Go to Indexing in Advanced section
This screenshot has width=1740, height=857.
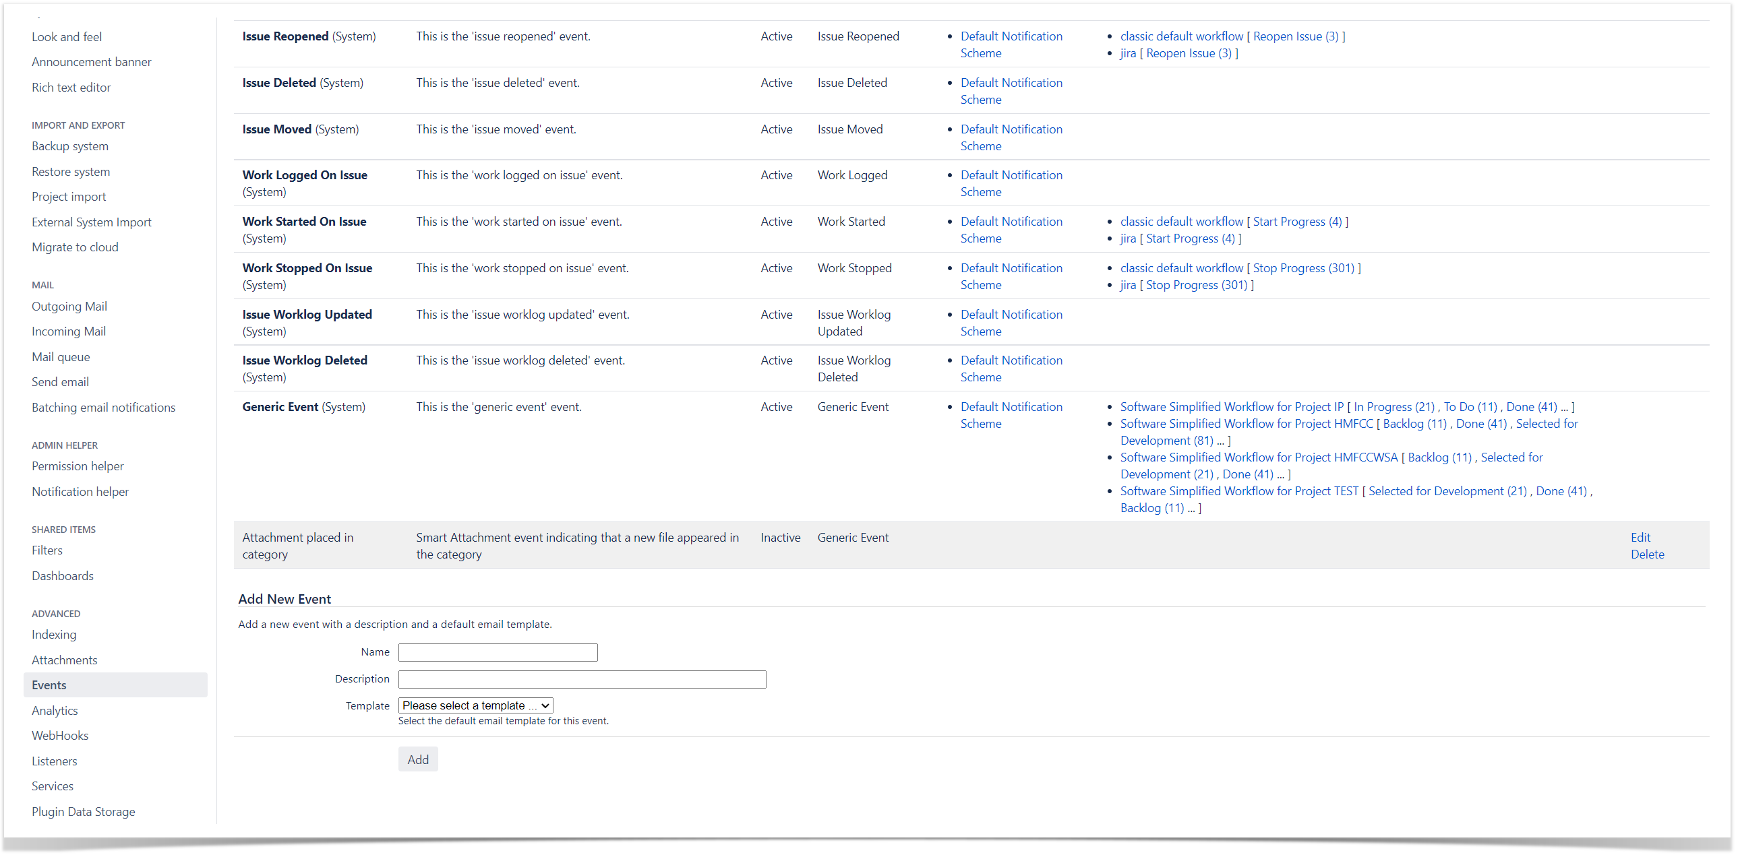click(x=54, y=634)
